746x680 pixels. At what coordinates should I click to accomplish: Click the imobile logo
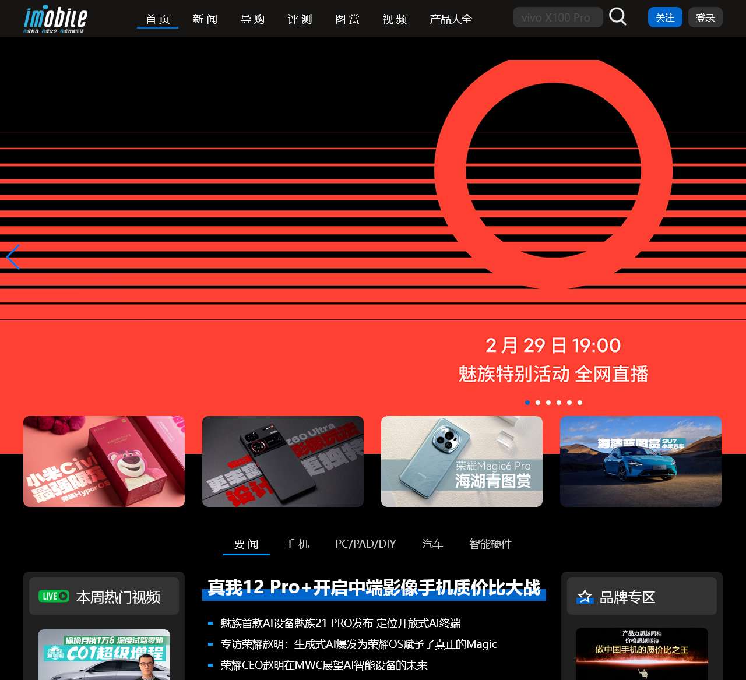click(55, 19)
